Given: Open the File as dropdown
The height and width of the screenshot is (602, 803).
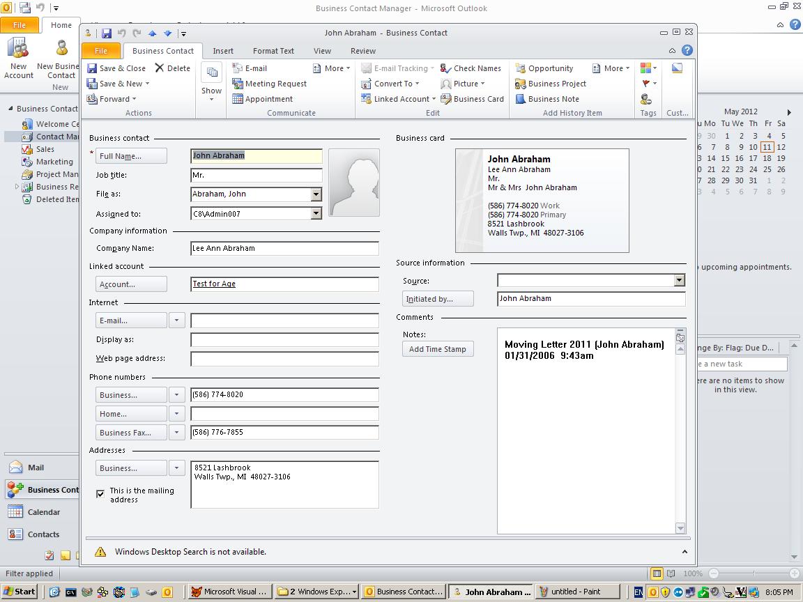Looking at the screenshot, I should pos(316,194).
